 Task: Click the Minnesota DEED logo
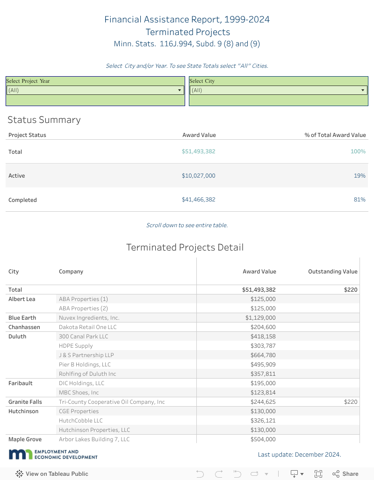coord(53,454)
